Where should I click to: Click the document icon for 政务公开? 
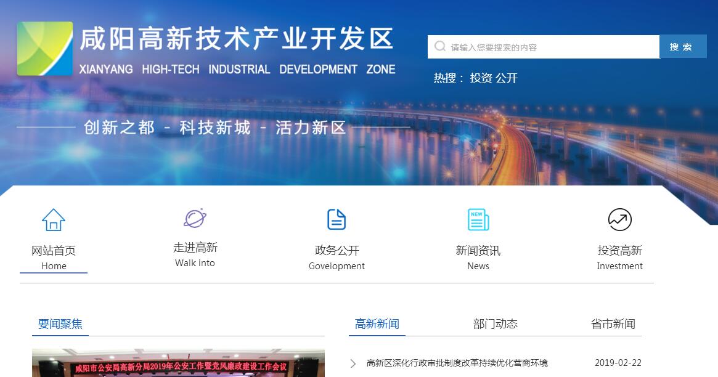337,219
